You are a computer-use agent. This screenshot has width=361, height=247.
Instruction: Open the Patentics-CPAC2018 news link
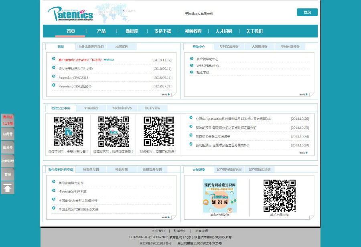[73, 78]
